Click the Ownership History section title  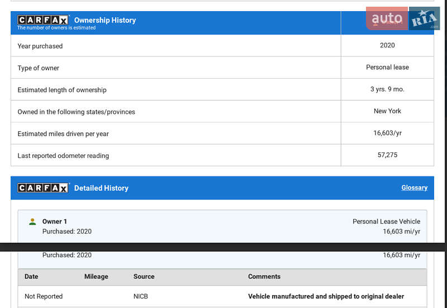pyautogui.click(x=105, y=20)
